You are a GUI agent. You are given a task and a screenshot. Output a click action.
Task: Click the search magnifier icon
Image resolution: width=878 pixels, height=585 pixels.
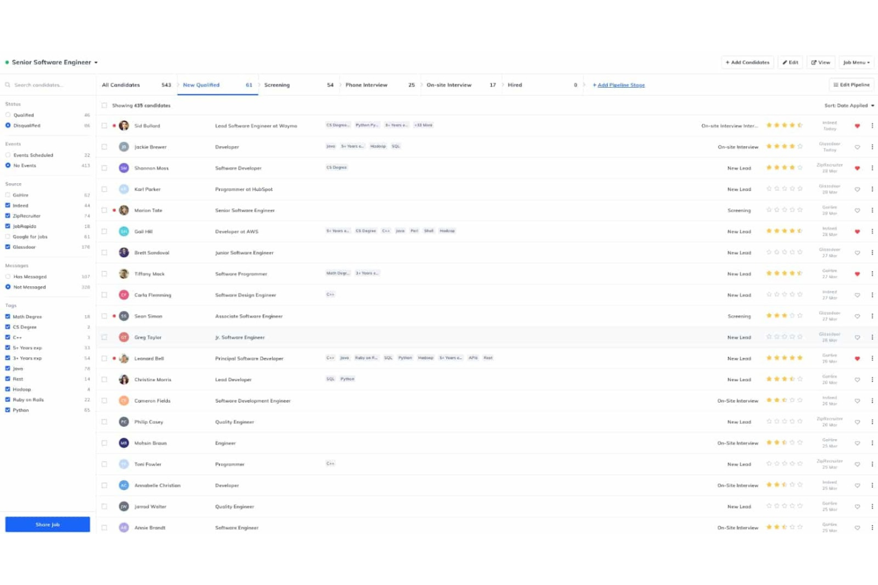click(x=8, y=85)
